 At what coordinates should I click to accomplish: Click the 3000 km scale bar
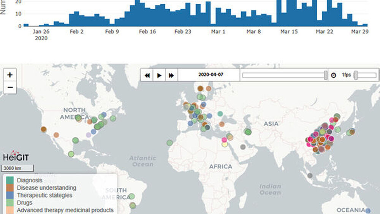click(x=18, y=168)
